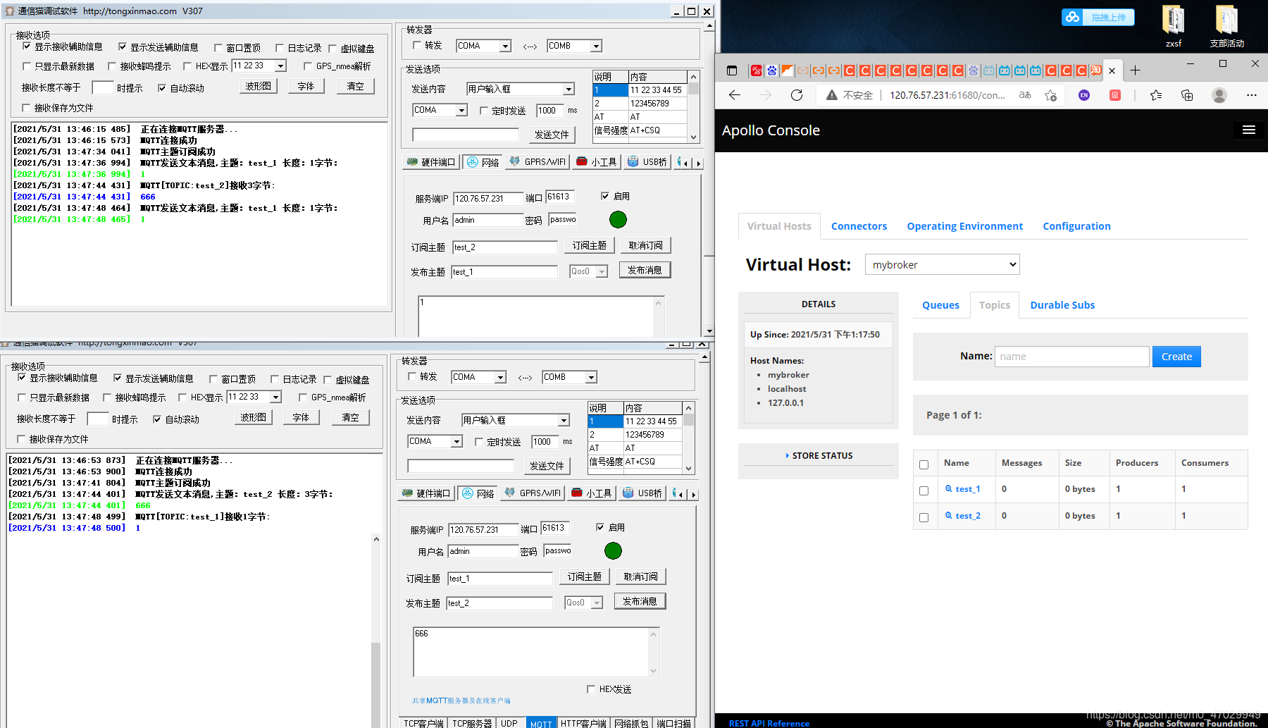Open the 11 22 33 HEX dropdown top window
Image resolution: width=1268 pixels, height=728 pixels.
click(280, 66)
